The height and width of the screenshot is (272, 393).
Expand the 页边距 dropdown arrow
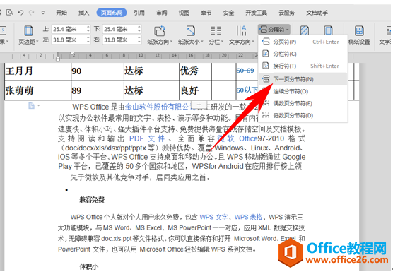point(37,42)
